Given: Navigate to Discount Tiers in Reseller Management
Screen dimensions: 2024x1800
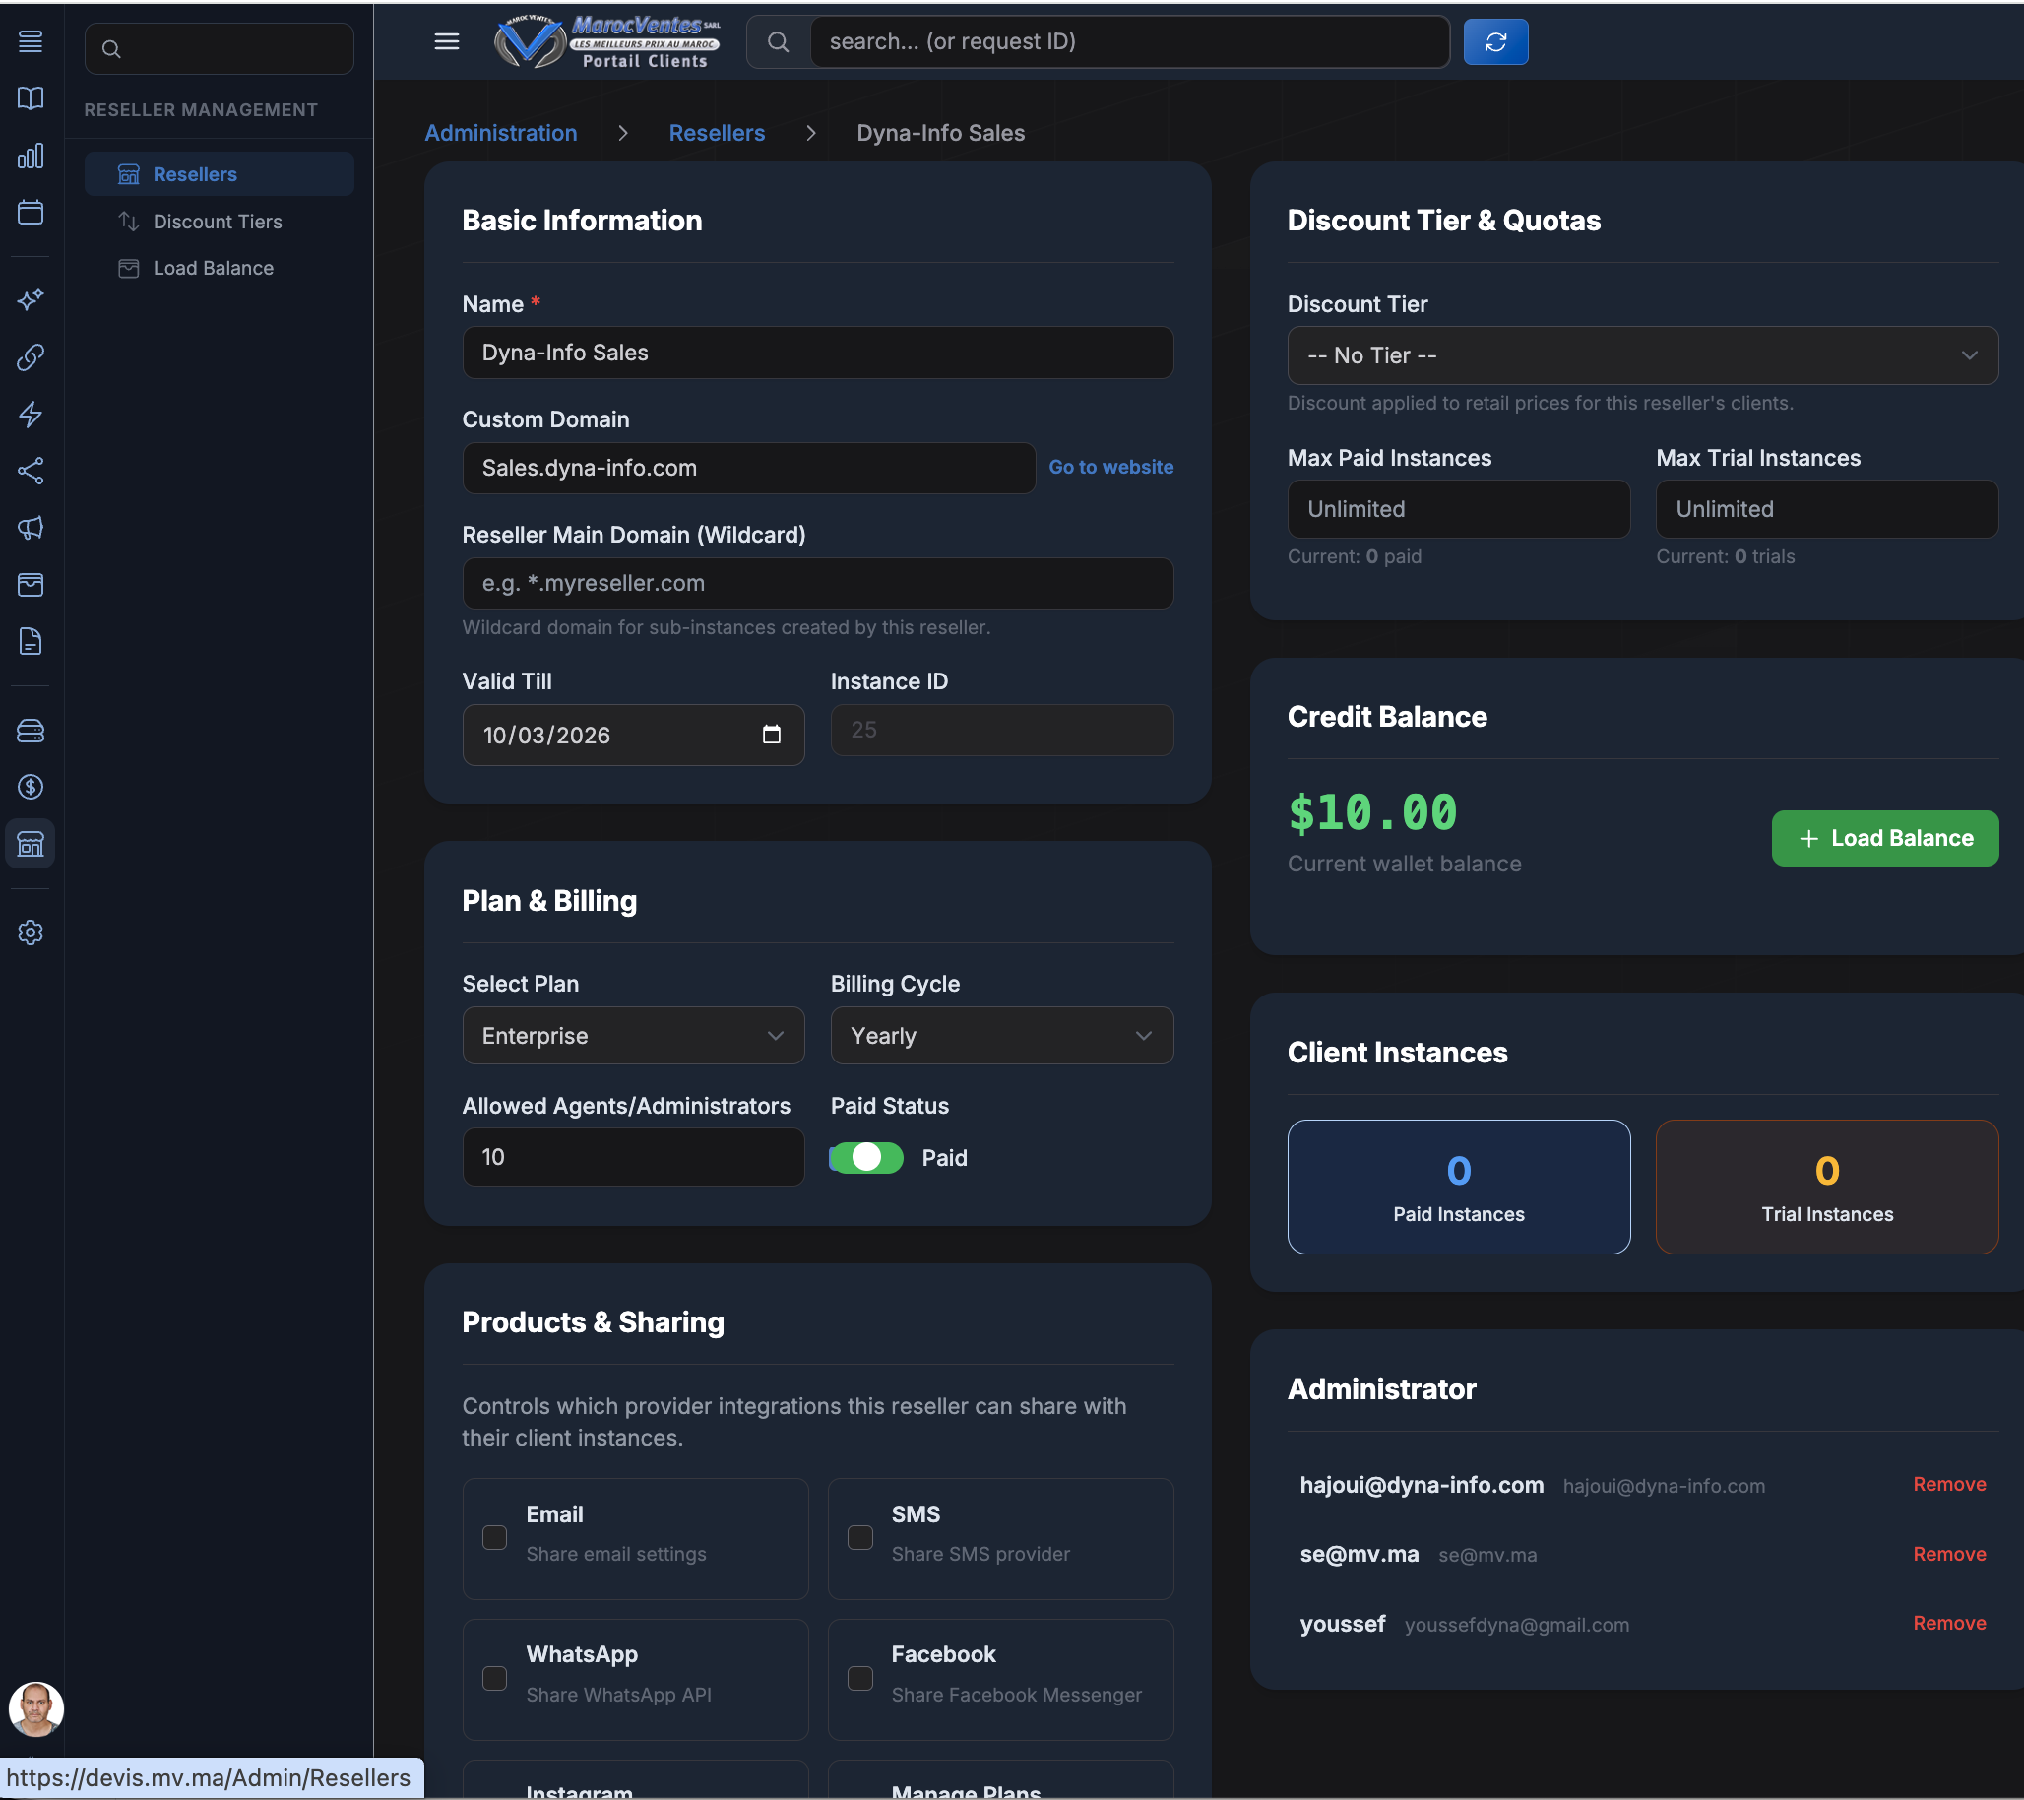Looking at the screenshot, I should click(x=217, y=221).
